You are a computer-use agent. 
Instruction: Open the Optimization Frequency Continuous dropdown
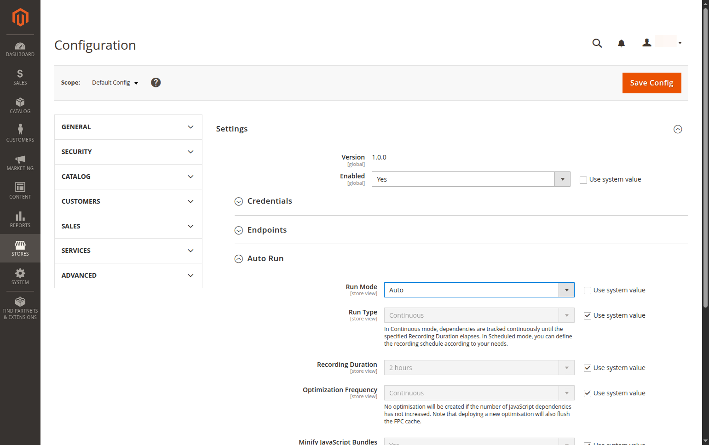[479, 393]
